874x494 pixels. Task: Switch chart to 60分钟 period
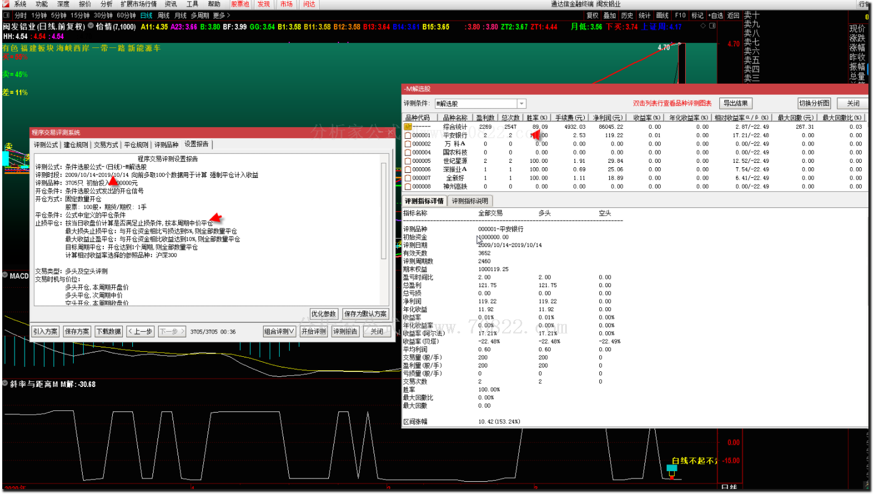pos(126,16)
